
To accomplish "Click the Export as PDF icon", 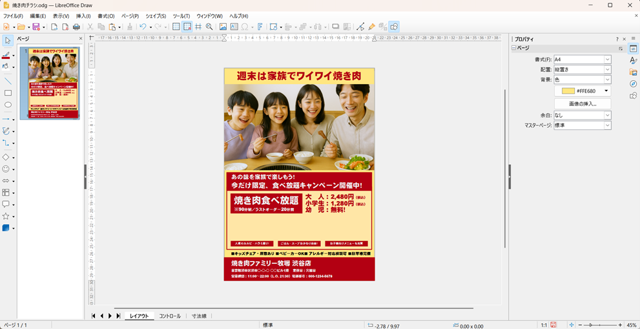I will [65, 27].
